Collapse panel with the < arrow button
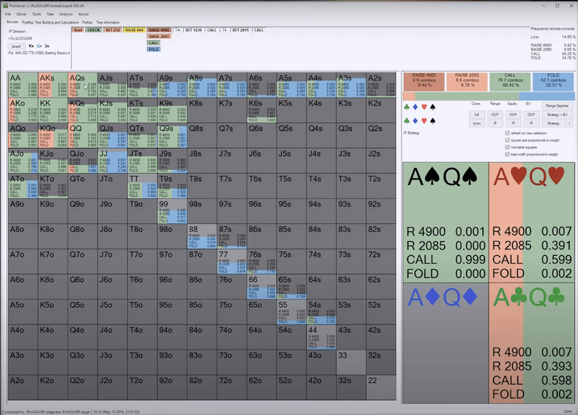This screenshot has height=415, width=578. pos(569,123)
